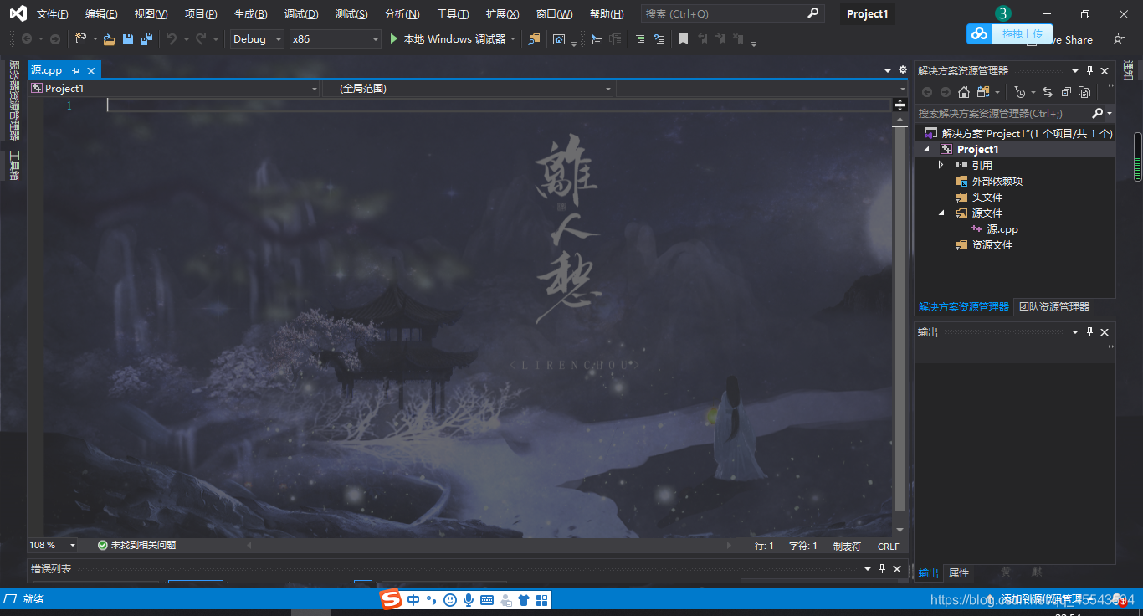Open the 生成(B) menu
Image resolution: width=1143 pixels, height=616 pixels.
pos(251,14)
